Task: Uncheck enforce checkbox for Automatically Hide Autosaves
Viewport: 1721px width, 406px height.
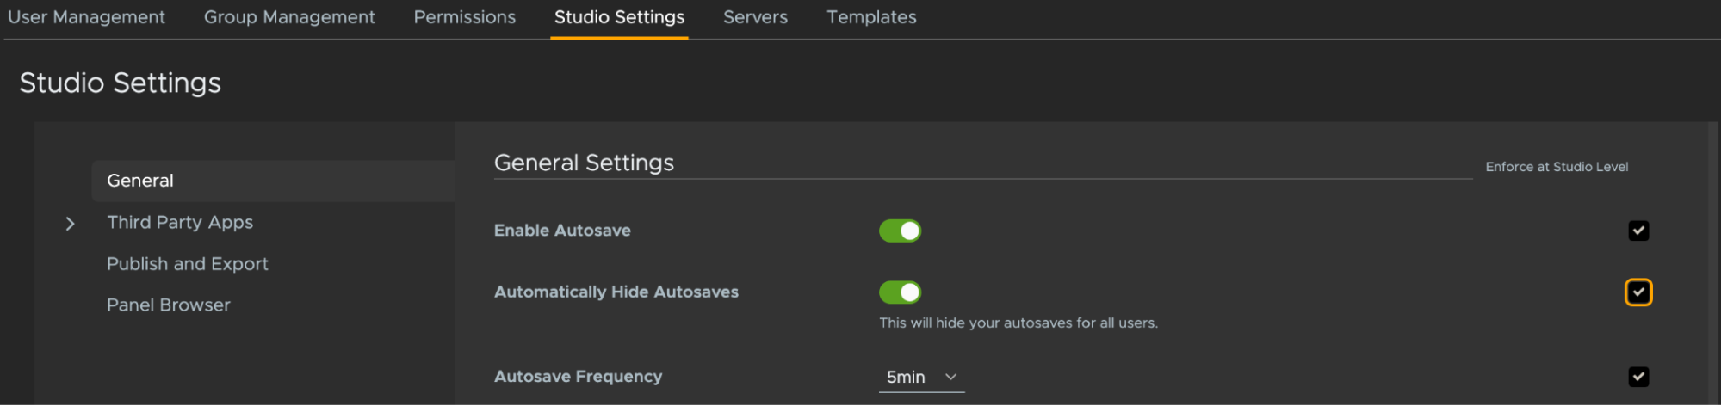Action: (x=1638, y=292)
